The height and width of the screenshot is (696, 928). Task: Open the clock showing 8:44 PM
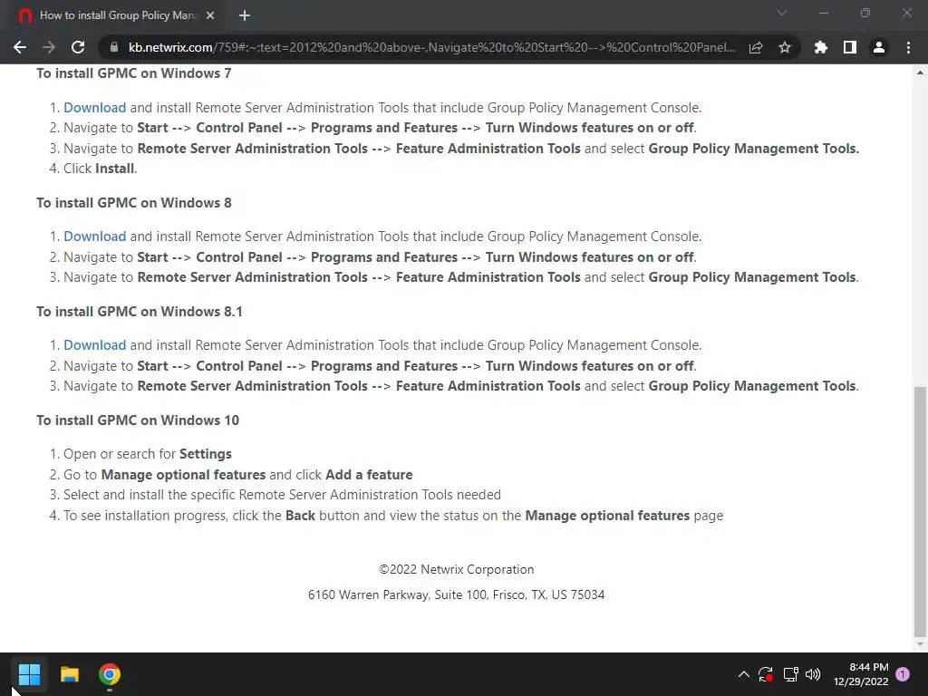point(861,674)
